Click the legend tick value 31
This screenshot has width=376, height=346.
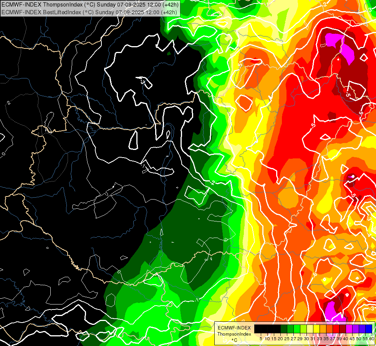pyautogui.click(x=313, y=339)
